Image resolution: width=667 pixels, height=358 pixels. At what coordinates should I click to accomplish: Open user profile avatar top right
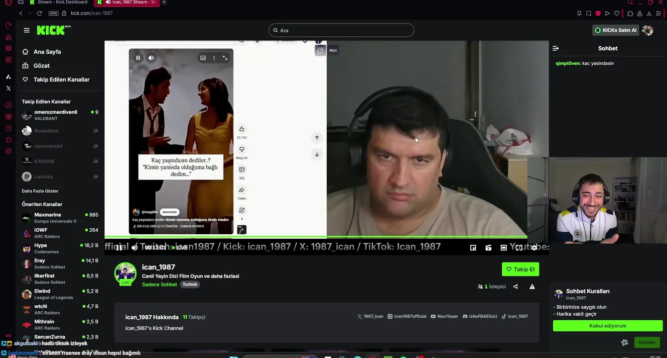click(x=648, y=30)
